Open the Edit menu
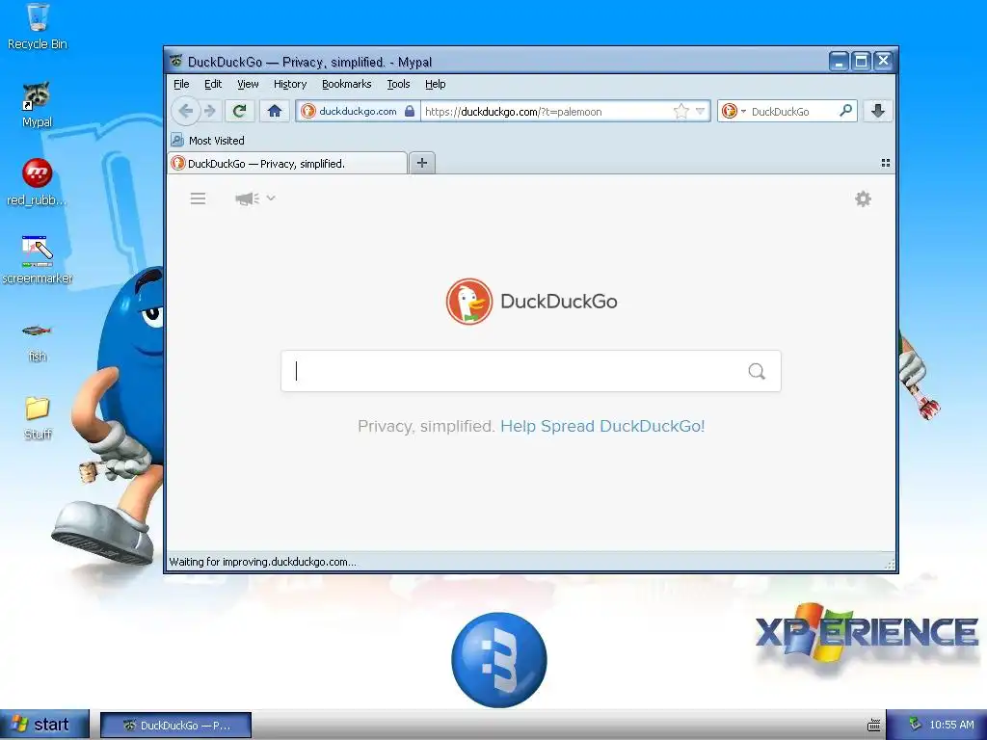 tap(213, 84)
